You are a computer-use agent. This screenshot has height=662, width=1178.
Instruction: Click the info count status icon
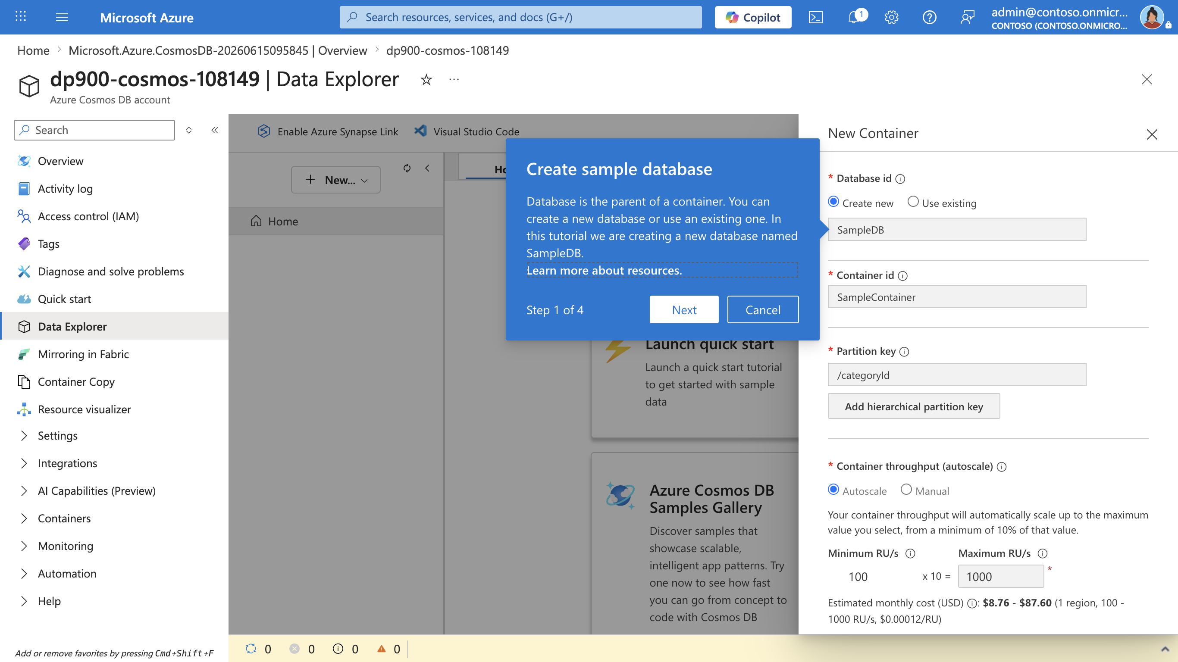[x=338, y=649]
